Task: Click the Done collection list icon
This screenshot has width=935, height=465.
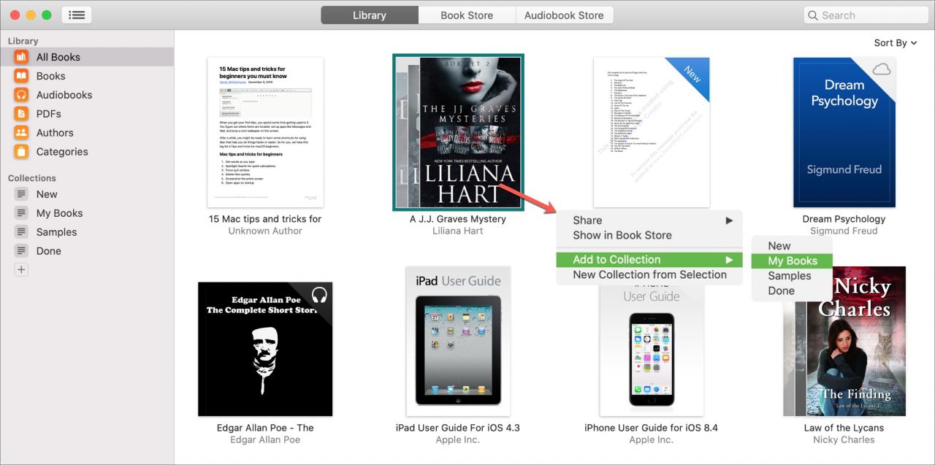Action: coord(22,251)
